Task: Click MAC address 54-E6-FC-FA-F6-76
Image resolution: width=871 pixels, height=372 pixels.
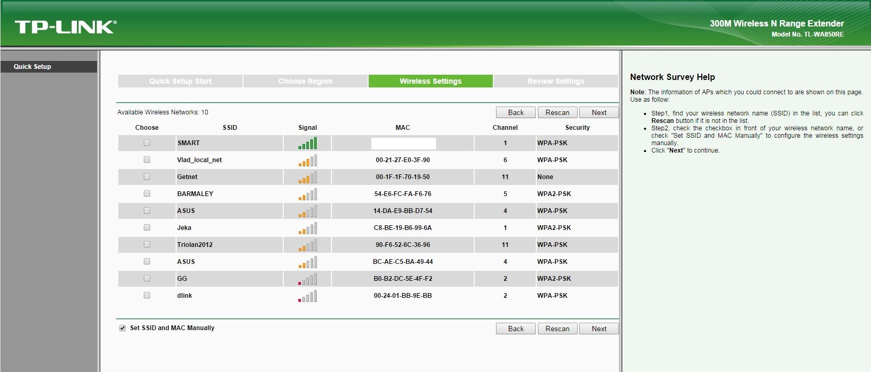Action: pos(403,194)
